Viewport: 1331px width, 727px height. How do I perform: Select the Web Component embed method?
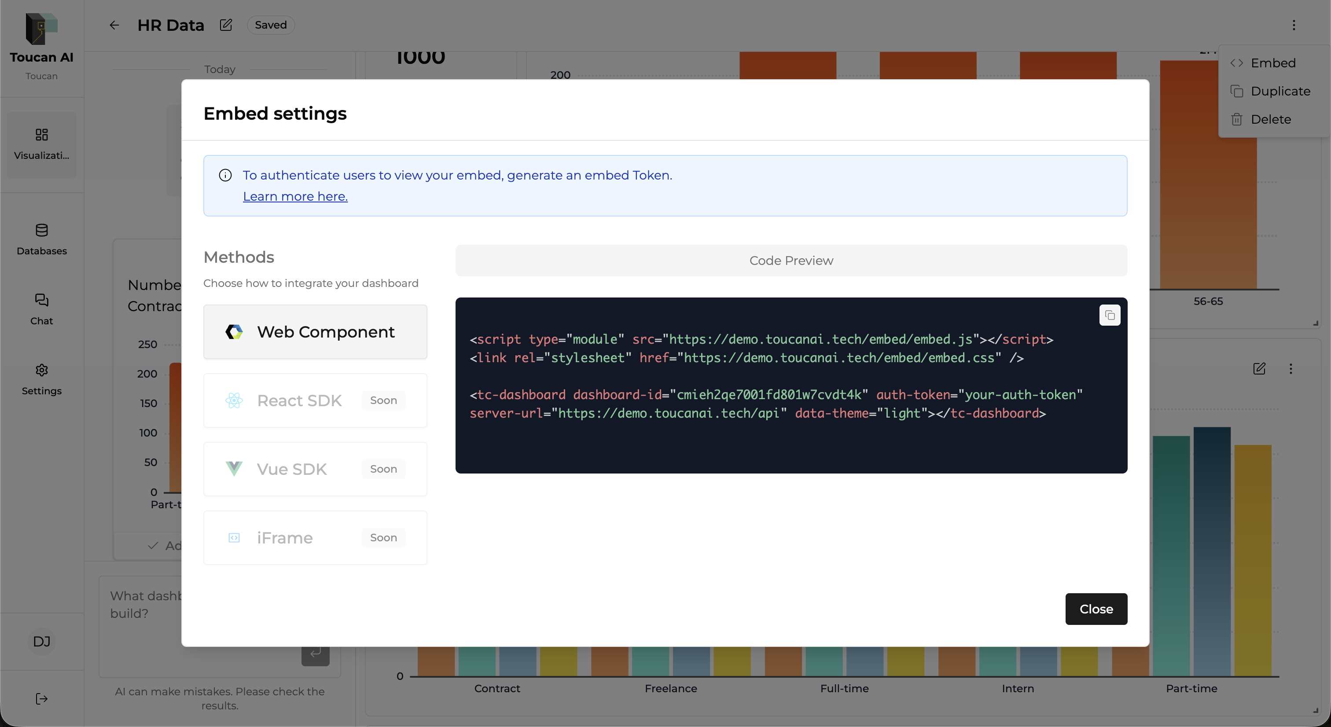coord(315,332)
